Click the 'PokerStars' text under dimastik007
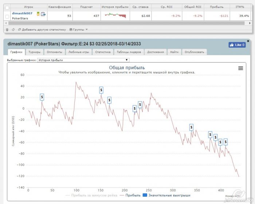 click(20, 18)
